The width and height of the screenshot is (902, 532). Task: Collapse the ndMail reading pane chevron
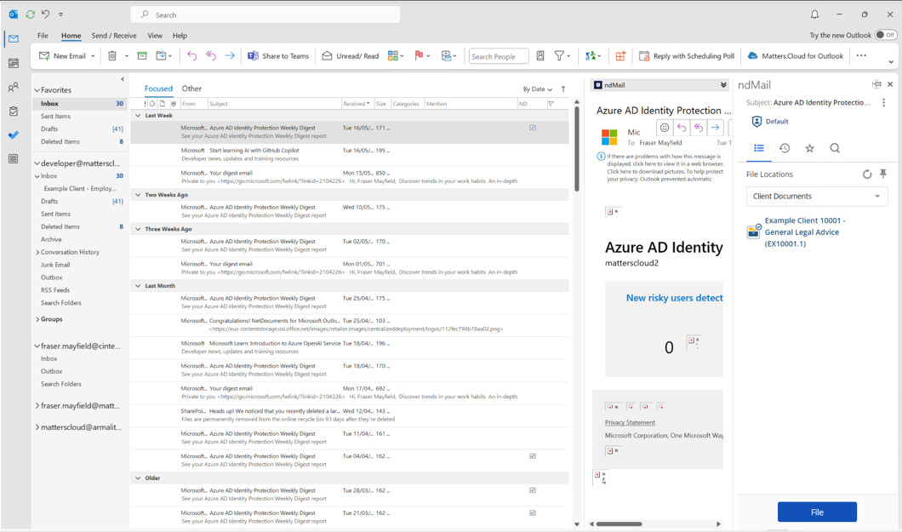coord(723,85)
